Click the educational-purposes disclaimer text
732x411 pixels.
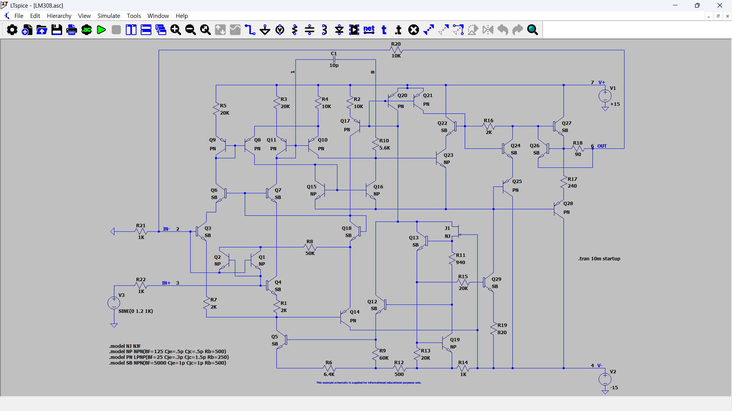(x=369, y=382)
